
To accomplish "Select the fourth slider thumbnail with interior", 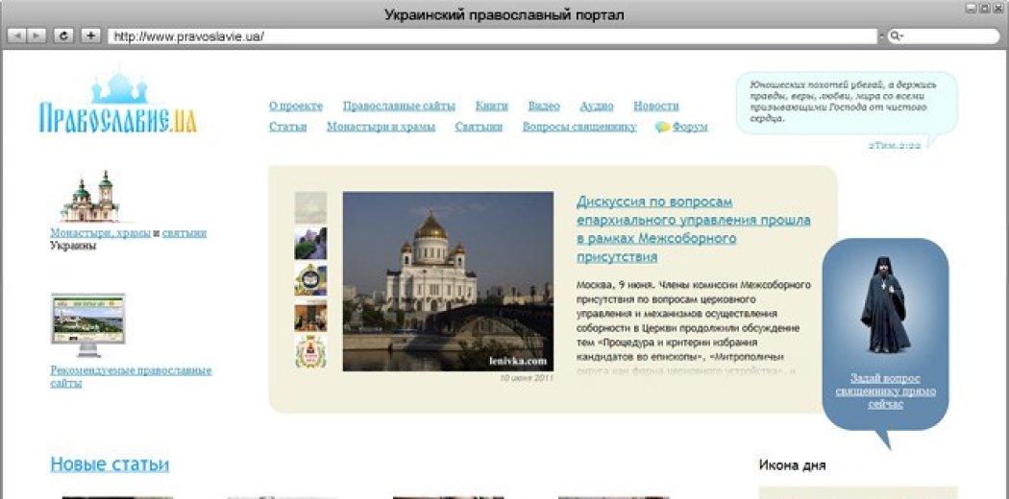I will [x=310, y=316].
